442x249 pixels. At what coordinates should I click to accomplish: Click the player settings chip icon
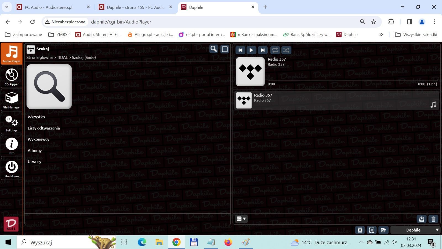[360, 230]
